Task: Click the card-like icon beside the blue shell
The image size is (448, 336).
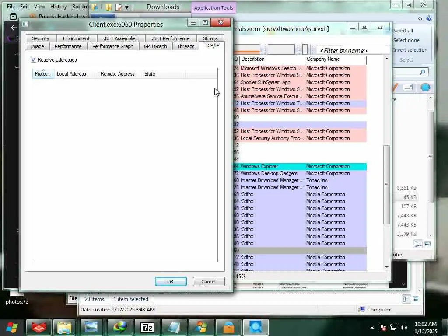Action: click(408, 87)
